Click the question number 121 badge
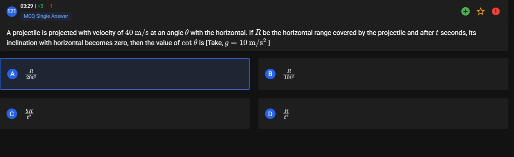This screenshot has height=157, width=514. 12,11
